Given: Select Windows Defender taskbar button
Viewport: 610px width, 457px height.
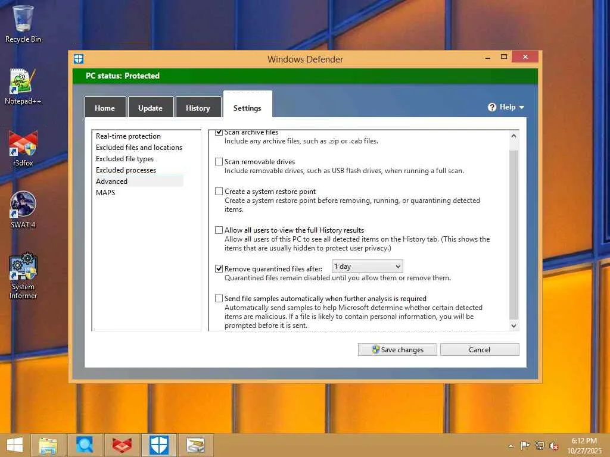Looking at the screenshot, I should coord(159,445).
